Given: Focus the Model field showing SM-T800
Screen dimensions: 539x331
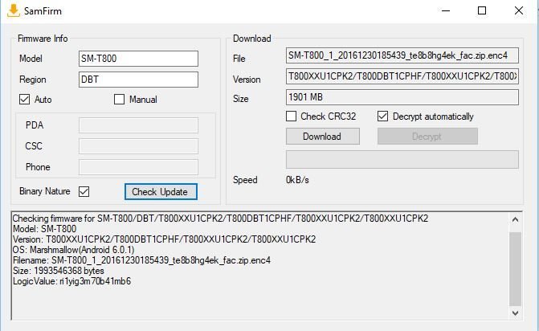Looking at the screenshot, I should [138, 59].
